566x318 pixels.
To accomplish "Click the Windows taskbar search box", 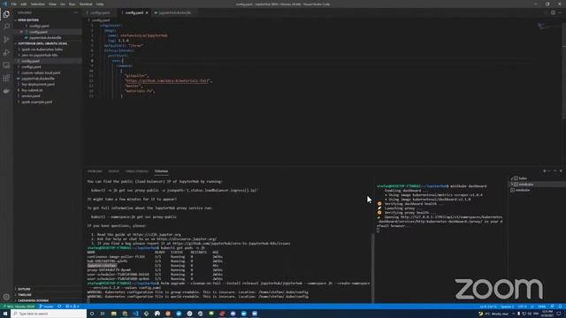I will click(x=49, y=314).
